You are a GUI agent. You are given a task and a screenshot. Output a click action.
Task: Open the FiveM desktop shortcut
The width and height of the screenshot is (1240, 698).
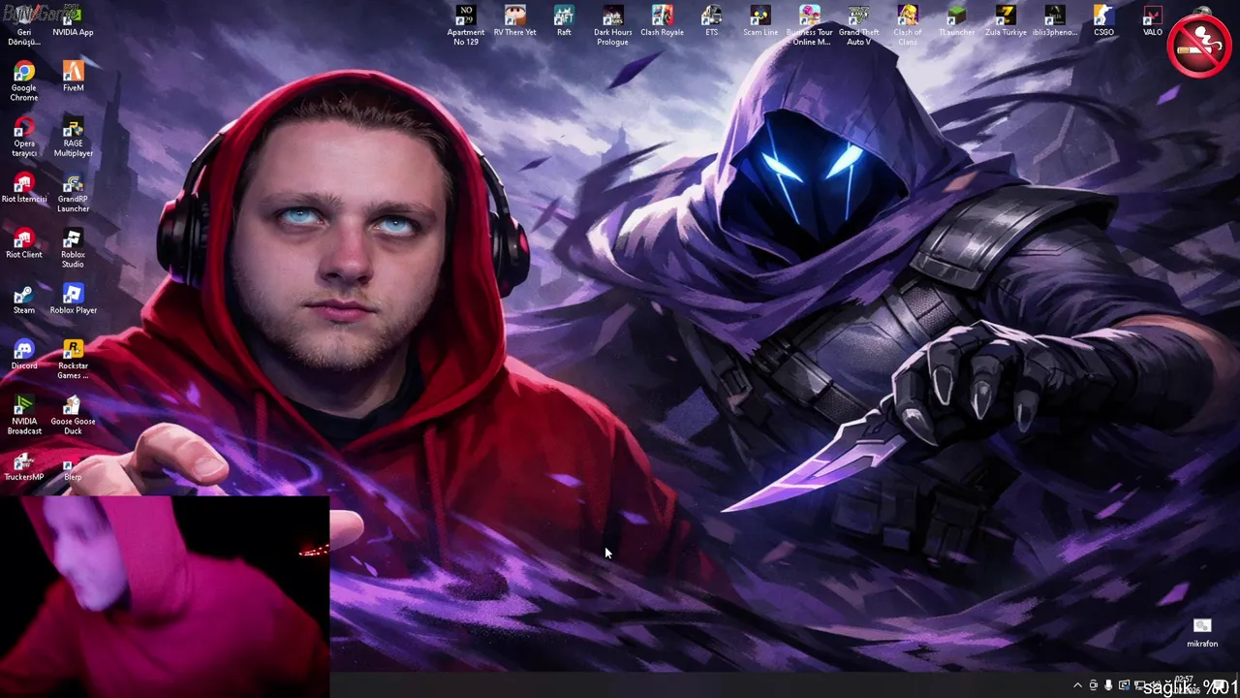point(73,77)
